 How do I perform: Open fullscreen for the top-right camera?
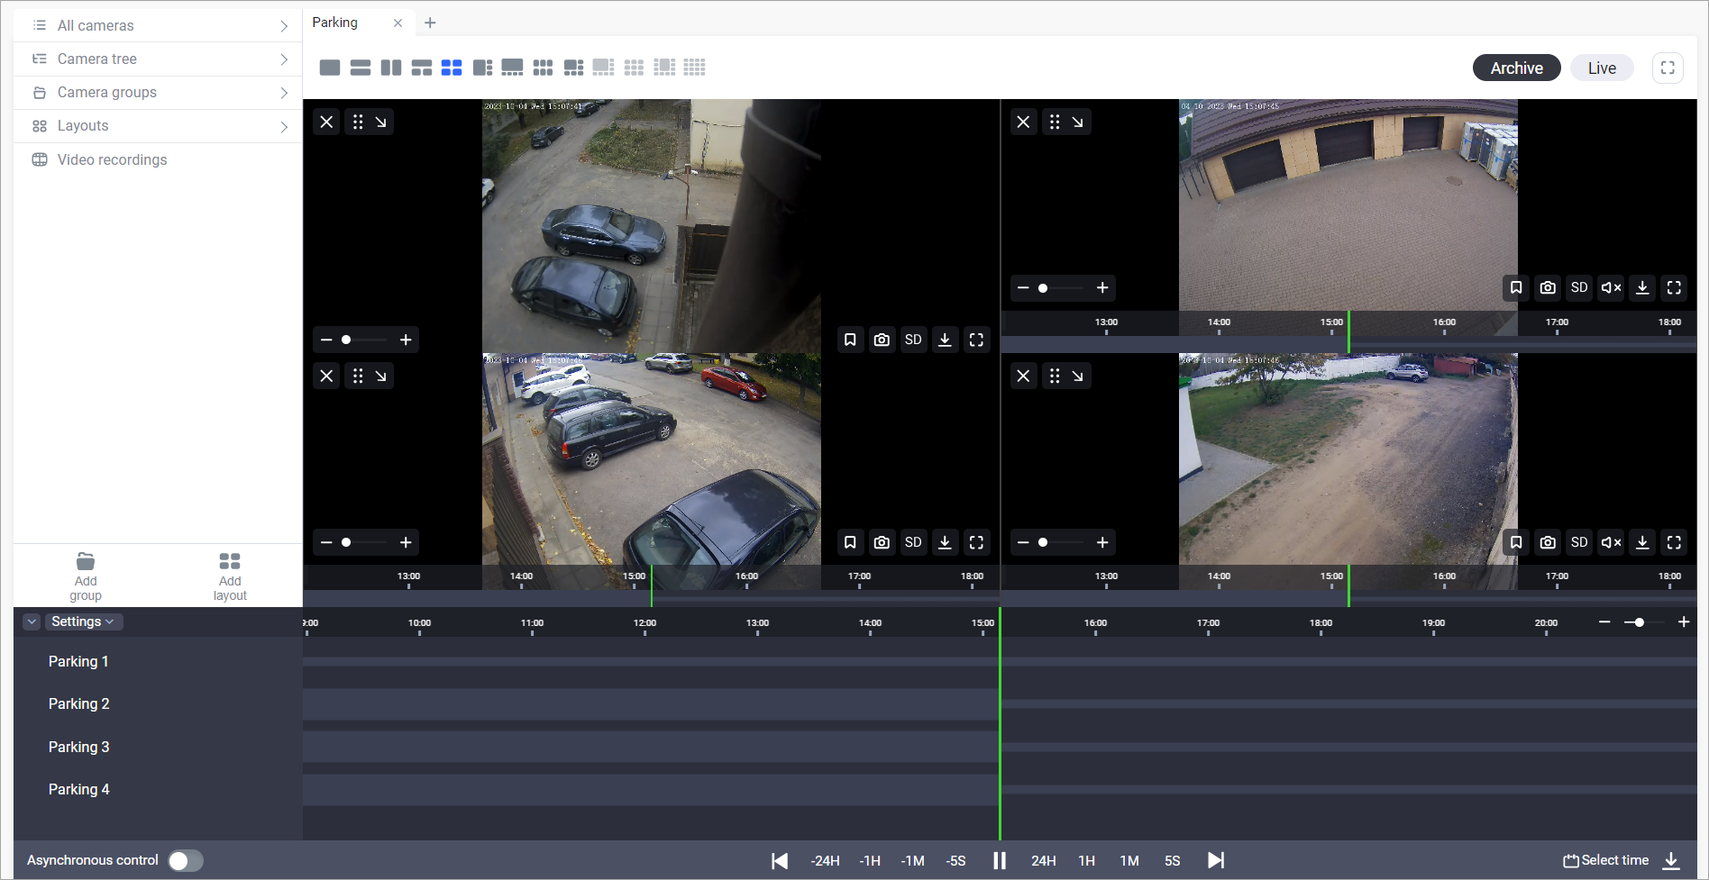[1674, 287]
